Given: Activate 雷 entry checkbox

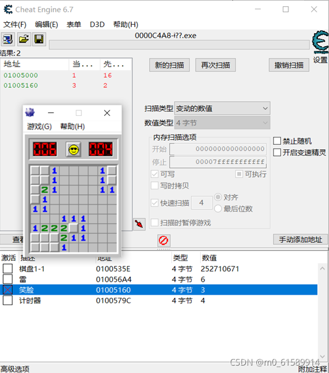Looking at the screenshot, I should pos(8,279).
